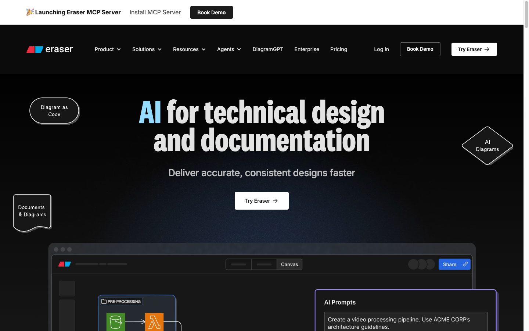Click the link icon on the Share button
The image size is (529, 331).
click(x=465, y=264)
